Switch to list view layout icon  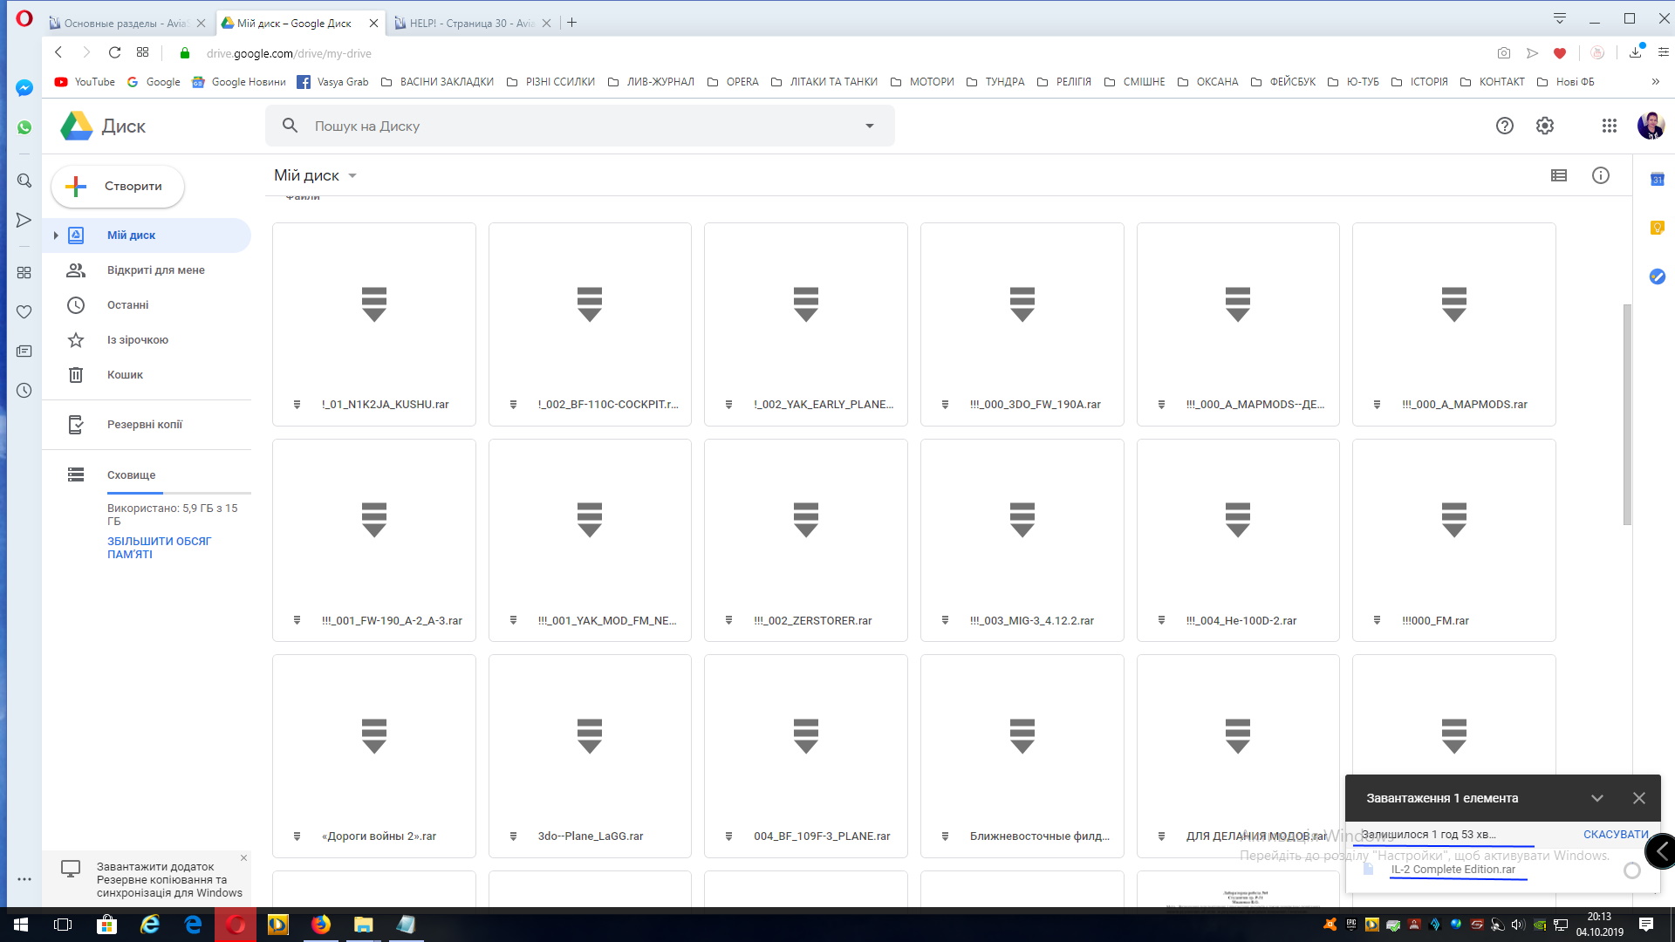click(1559, 175)
